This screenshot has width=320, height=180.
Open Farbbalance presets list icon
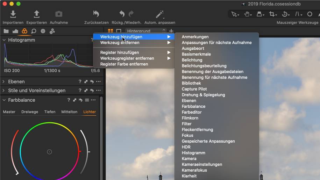click(87, 100)
